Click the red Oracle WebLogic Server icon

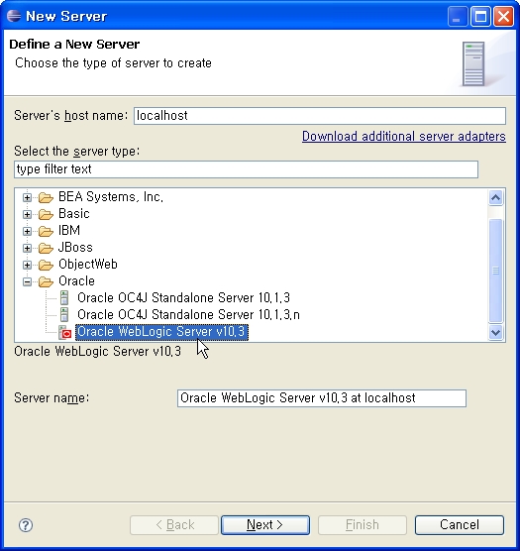tap(65, 332)
